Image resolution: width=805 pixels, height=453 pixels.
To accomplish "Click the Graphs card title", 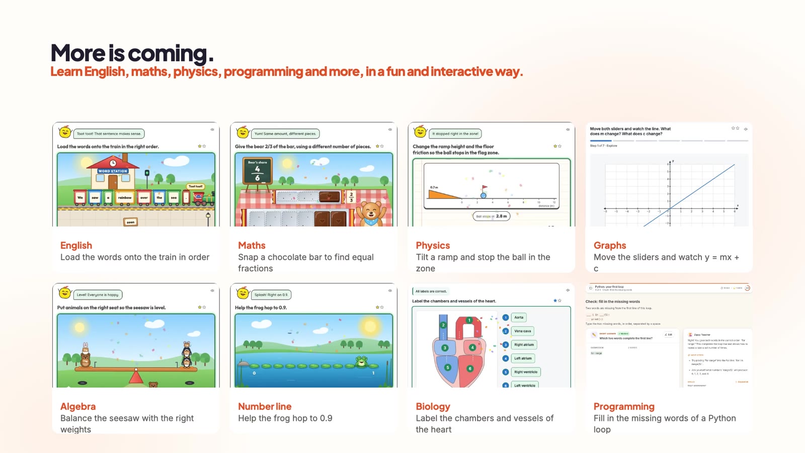I will tap(610, 246).
